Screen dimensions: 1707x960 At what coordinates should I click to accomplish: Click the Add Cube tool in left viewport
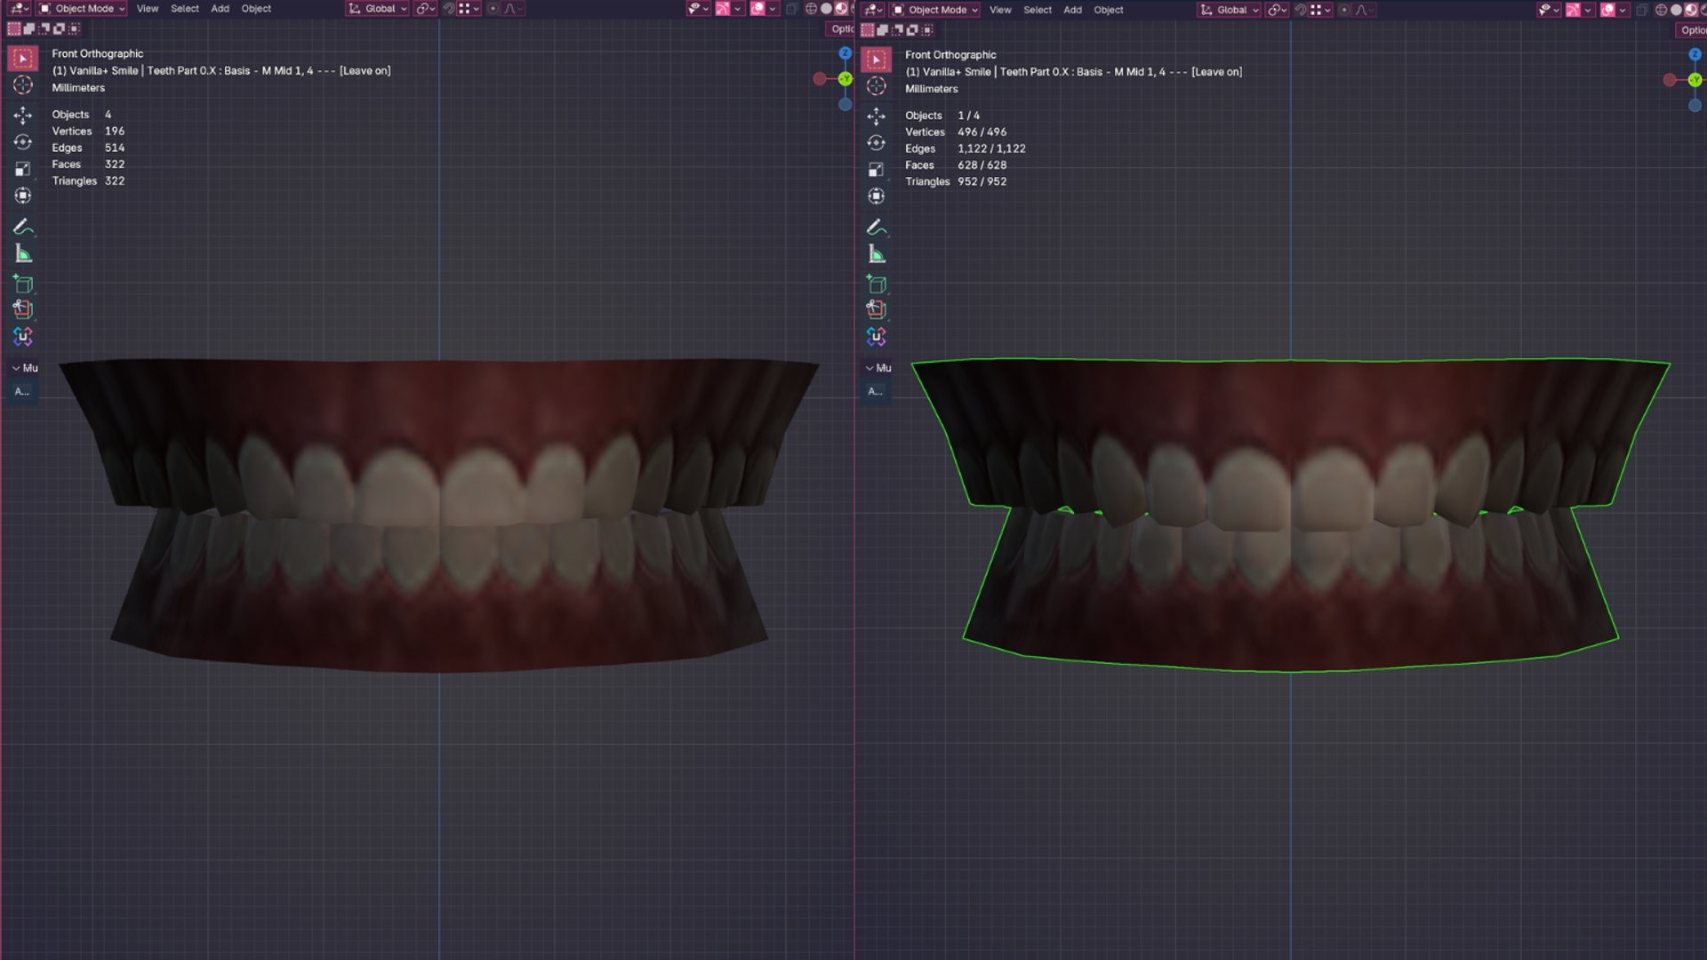tap(23, 284)
